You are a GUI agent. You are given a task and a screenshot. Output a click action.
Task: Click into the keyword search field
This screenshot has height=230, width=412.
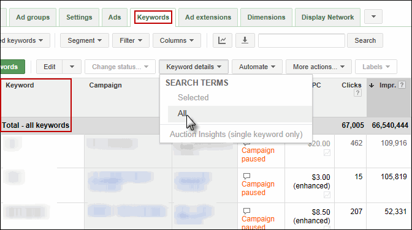pyautogui.click(x=302, y=40)
